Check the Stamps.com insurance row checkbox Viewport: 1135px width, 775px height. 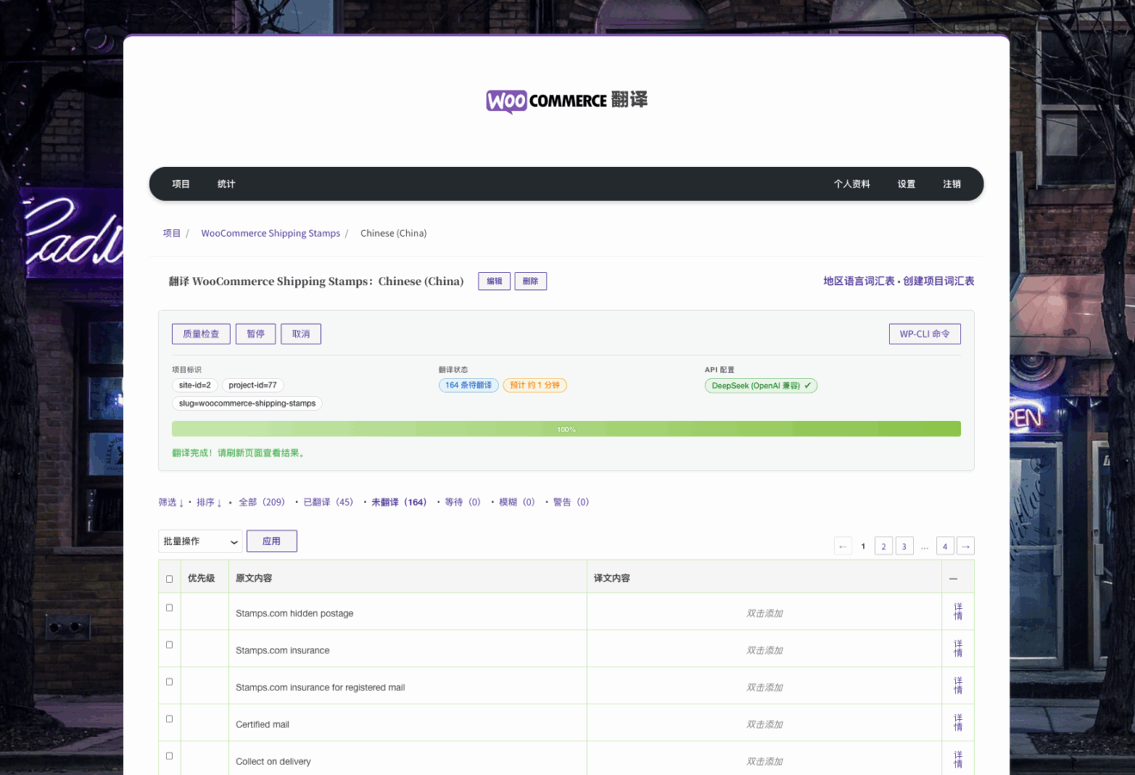coord(170,645)
